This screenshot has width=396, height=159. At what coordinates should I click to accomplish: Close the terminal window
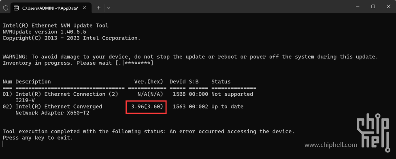(x=388, y=6)
